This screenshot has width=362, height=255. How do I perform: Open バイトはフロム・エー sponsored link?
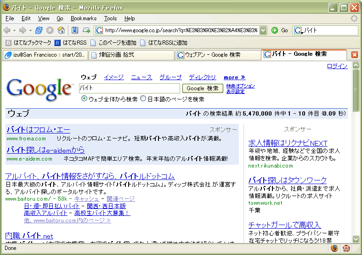(38, 130)
